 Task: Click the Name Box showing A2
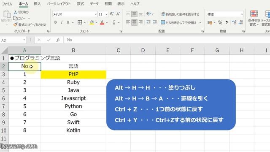[x=11, y=40]
